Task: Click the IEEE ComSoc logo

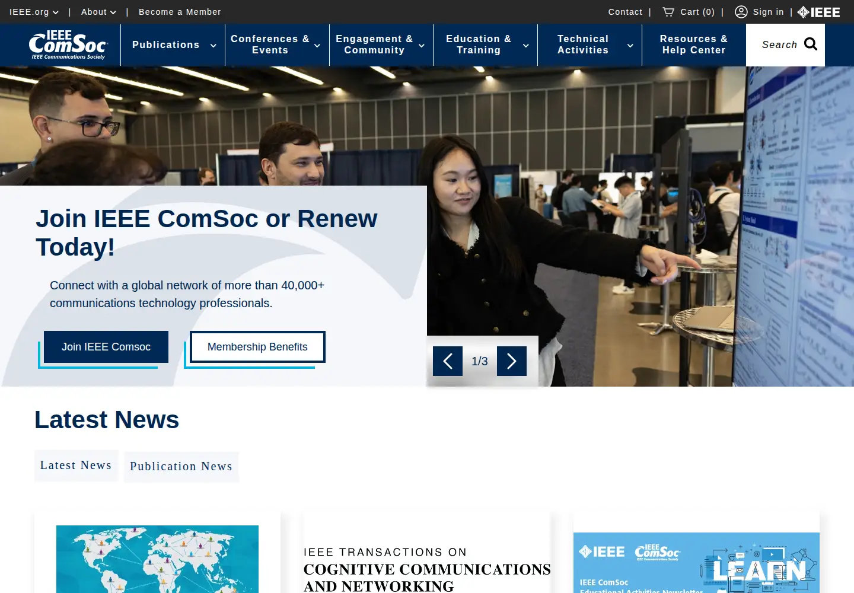Action: tap(68, 45)
